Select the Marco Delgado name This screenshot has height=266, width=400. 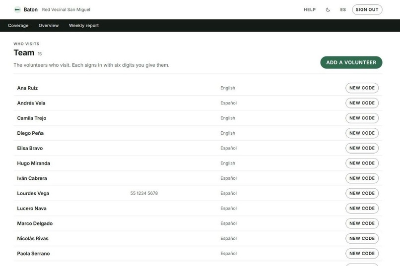pos(35,223)
